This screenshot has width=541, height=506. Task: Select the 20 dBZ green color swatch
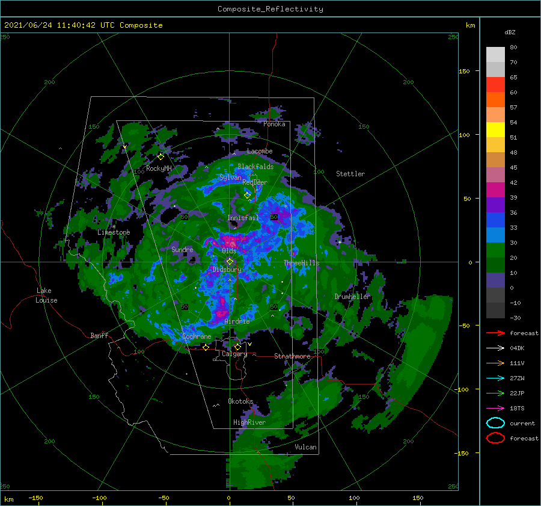495,250
